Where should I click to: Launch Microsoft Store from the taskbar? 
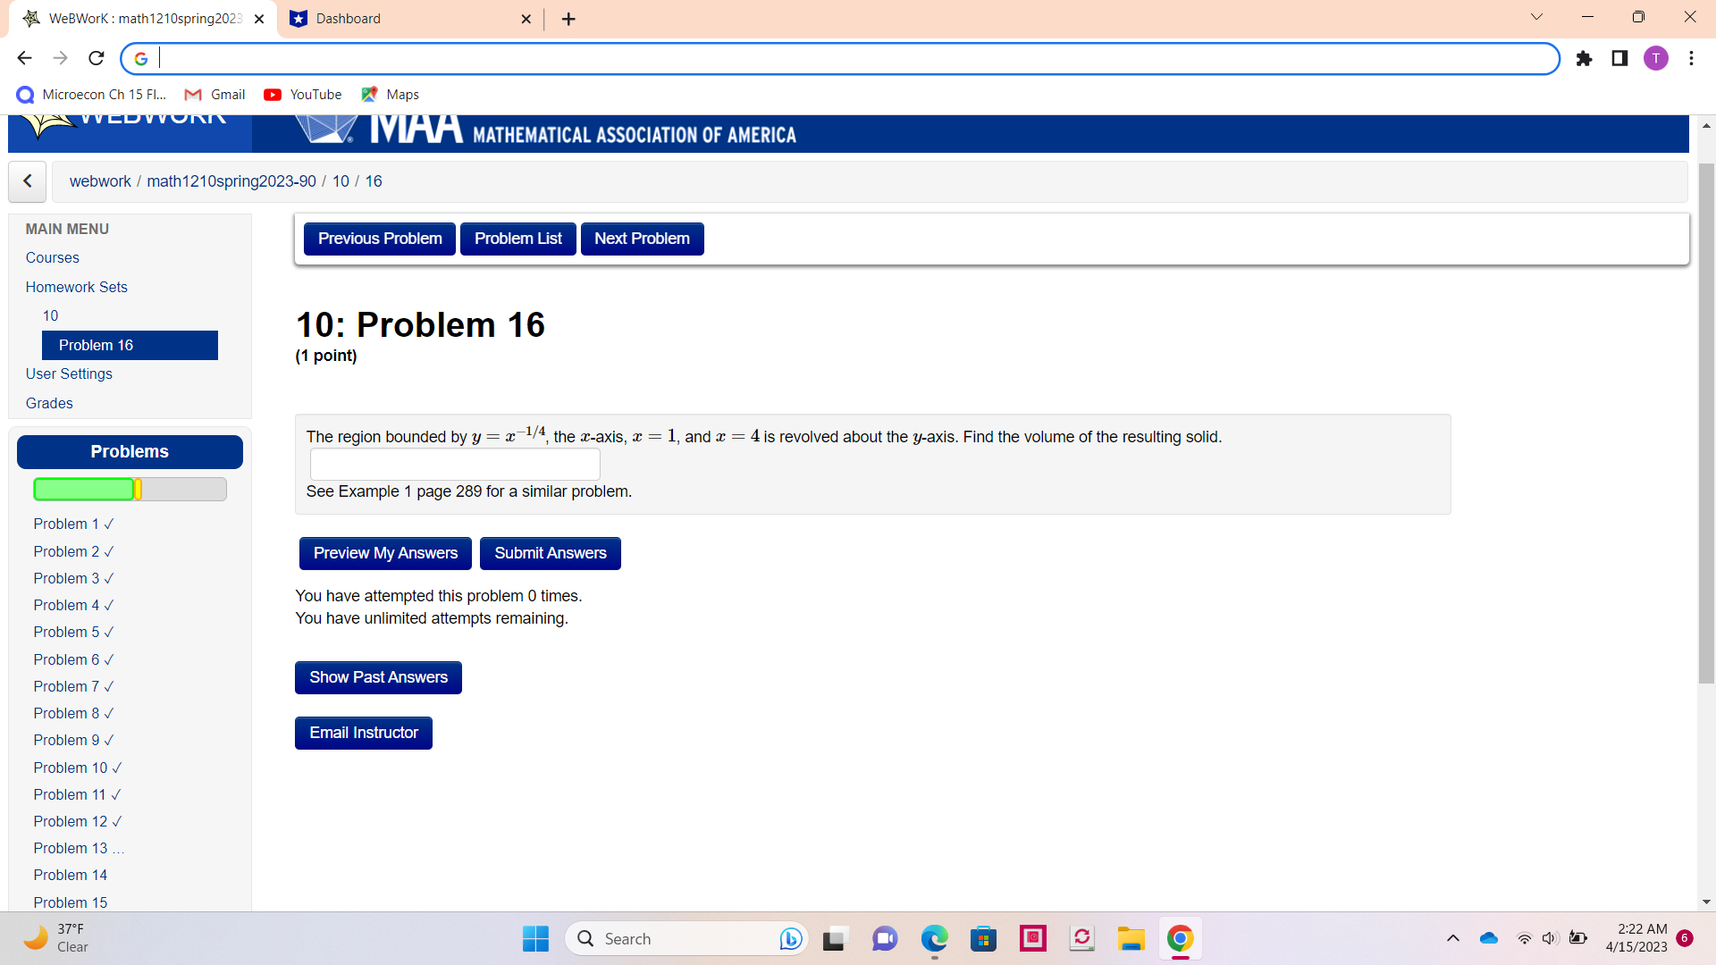[x=984, y=939]
